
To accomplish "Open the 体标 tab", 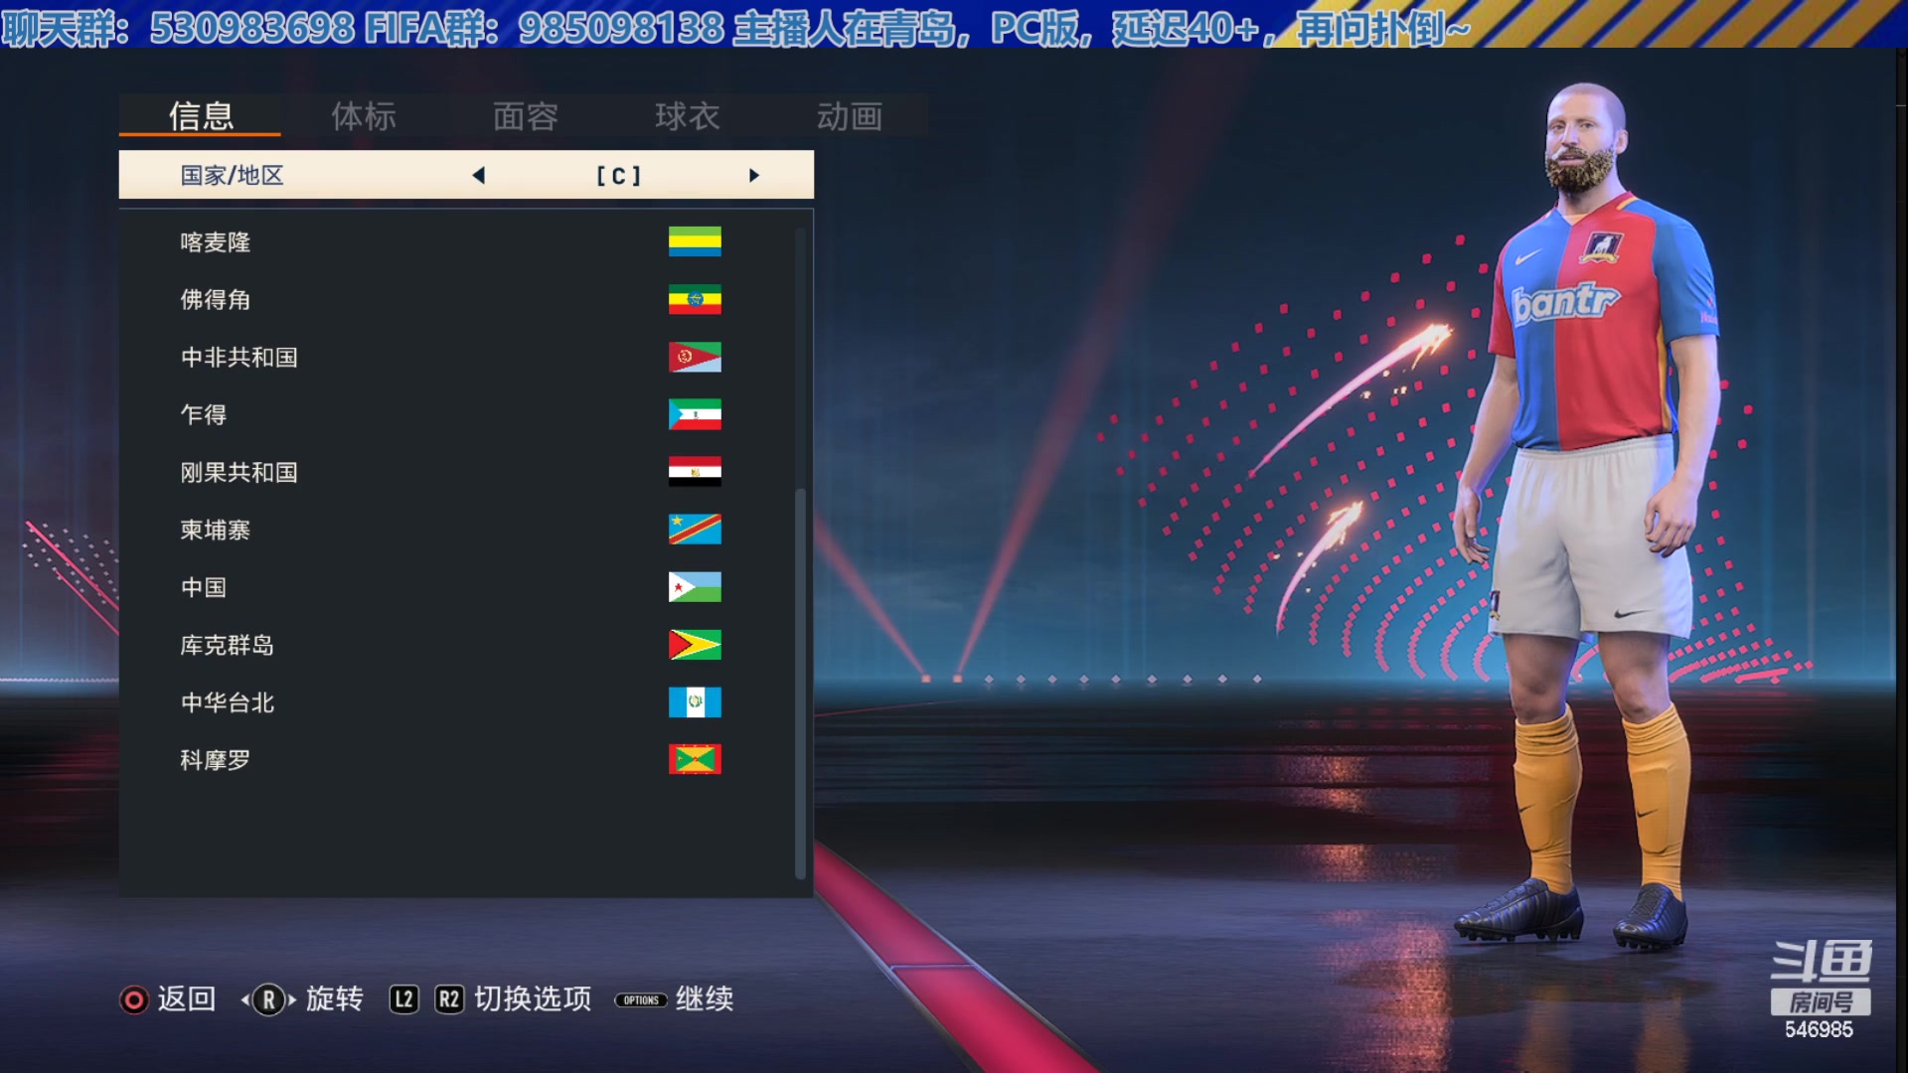I will click(363, 116).
